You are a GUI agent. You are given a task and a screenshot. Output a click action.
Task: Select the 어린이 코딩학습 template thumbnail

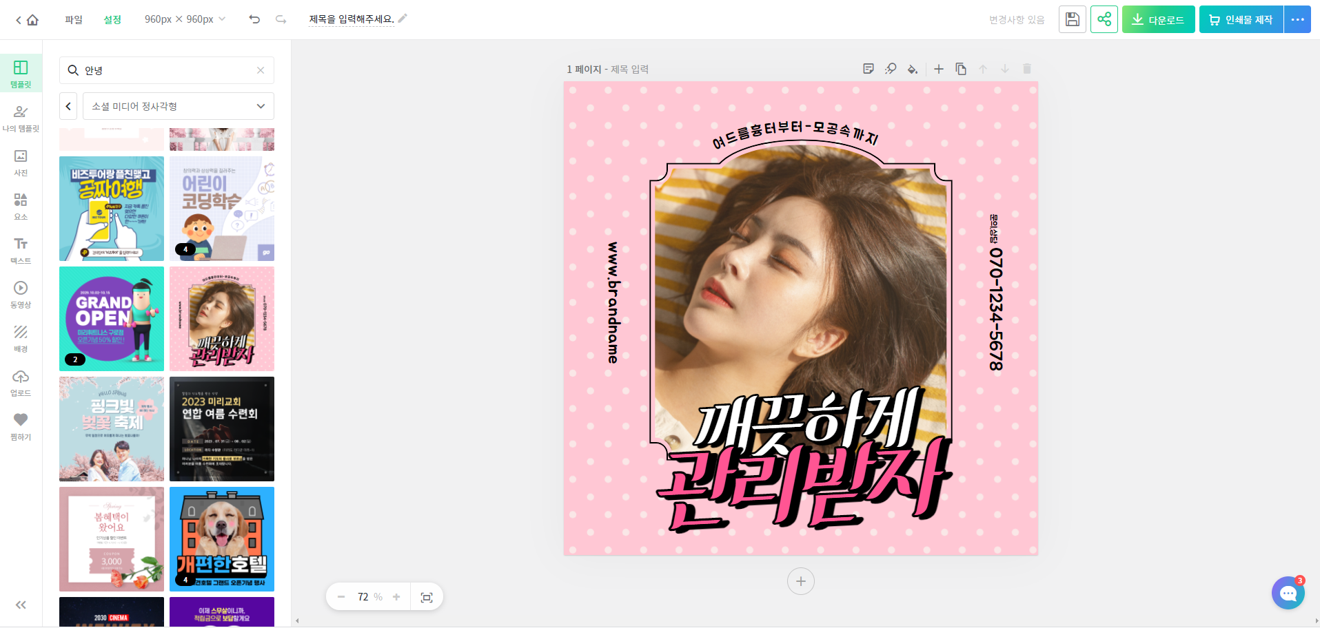222,209
